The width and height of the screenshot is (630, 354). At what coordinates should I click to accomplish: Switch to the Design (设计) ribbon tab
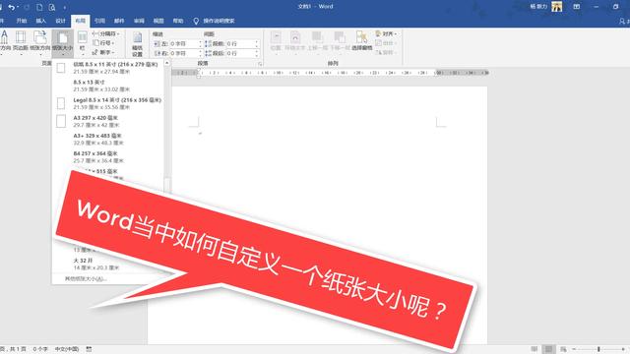pyautogui.click(x=60, y=21)
